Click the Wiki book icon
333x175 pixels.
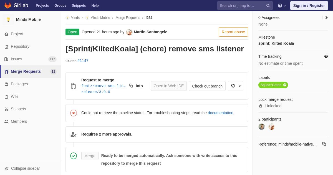tap(6, 97)
